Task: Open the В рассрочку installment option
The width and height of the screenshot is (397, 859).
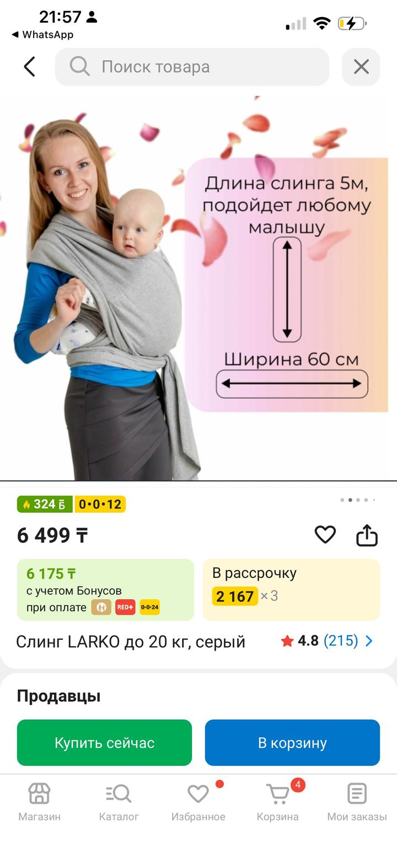Action: point(291,589)
